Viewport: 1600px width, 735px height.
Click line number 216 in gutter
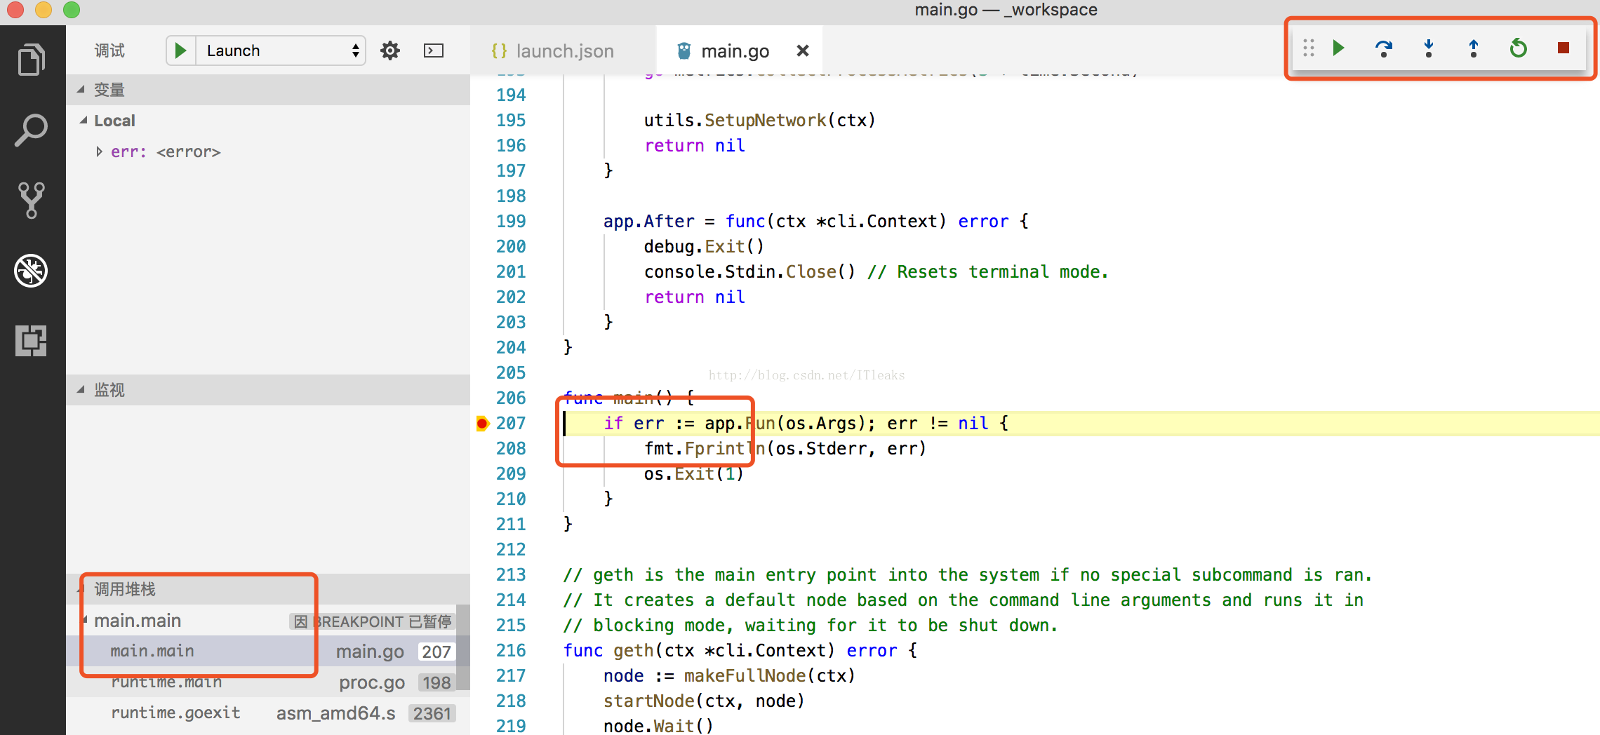[511, 651]
